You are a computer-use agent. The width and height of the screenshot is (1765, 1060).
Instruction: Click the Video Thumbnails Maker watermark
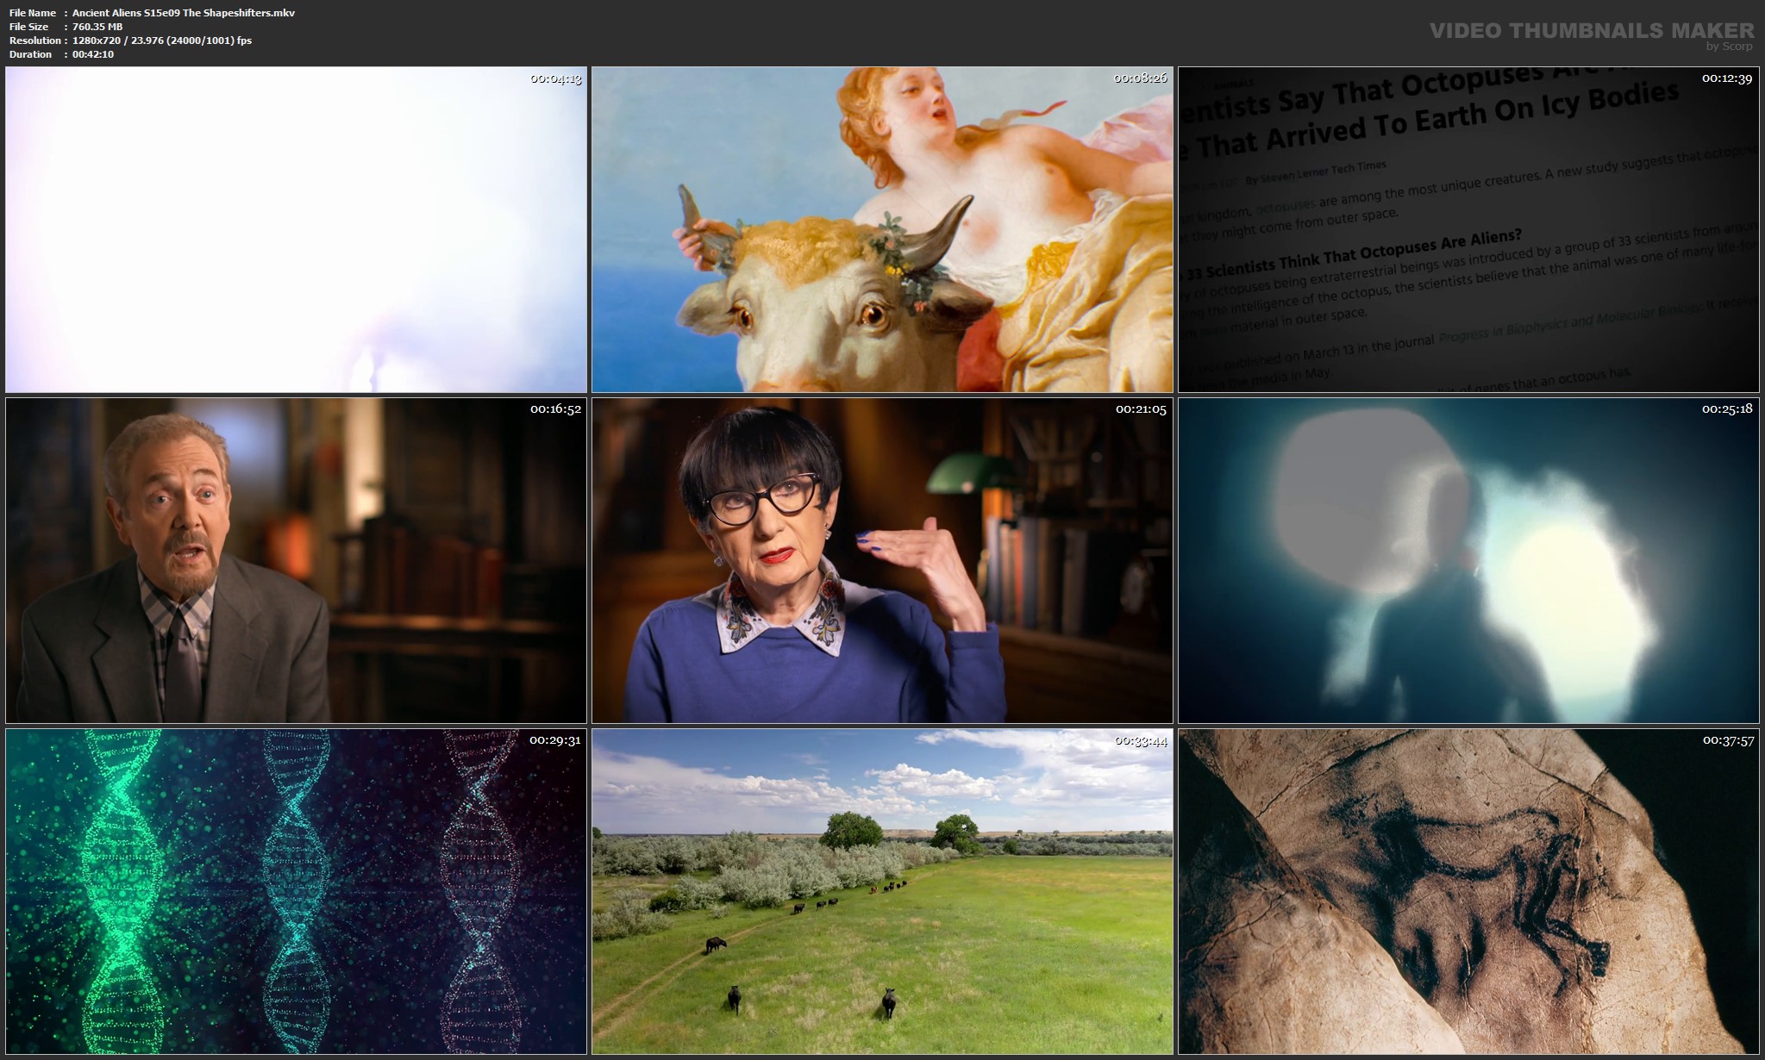(x=1591, y=31)
